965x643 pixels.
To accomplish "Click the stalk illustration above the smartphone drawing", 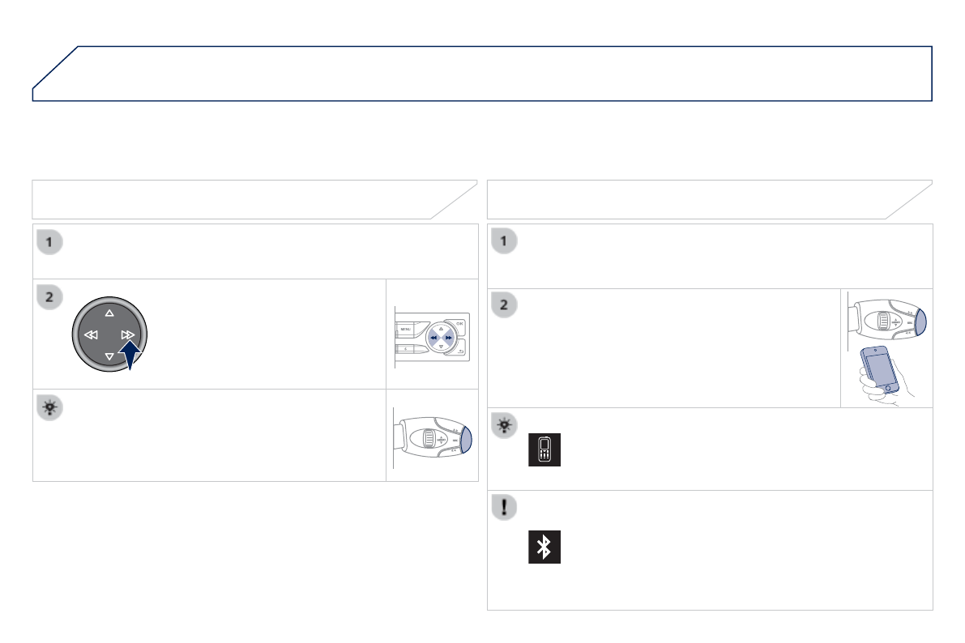I will point(886,322).
